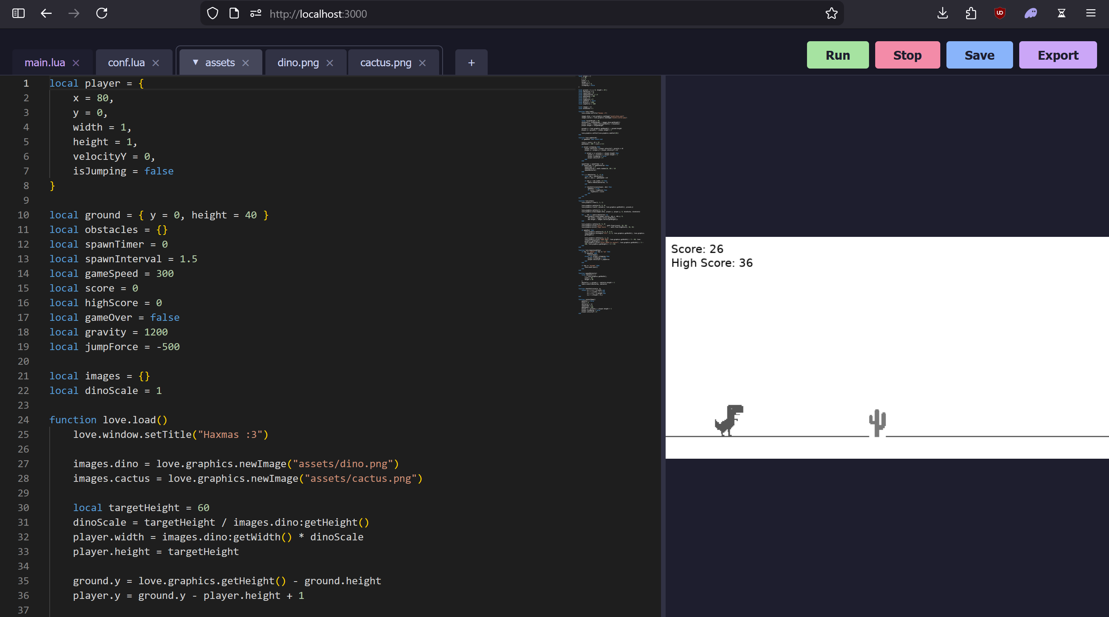Switch to the conf.lua tab
Image resolution: width=1109 pixels, height=617 pixels.
(x=126, y=63)
